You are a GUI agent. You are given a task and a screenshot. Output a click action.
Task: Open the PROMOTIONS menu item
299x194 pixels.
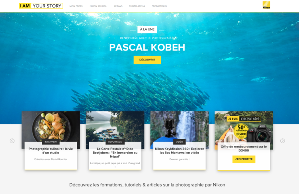pyautogui.click(x=159, y=6)
